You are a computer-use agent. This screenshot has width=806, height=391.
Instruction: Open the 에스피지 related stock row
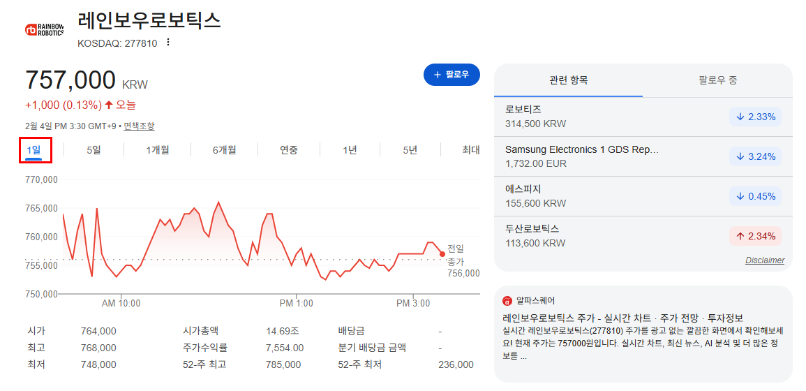coord(643,196)
